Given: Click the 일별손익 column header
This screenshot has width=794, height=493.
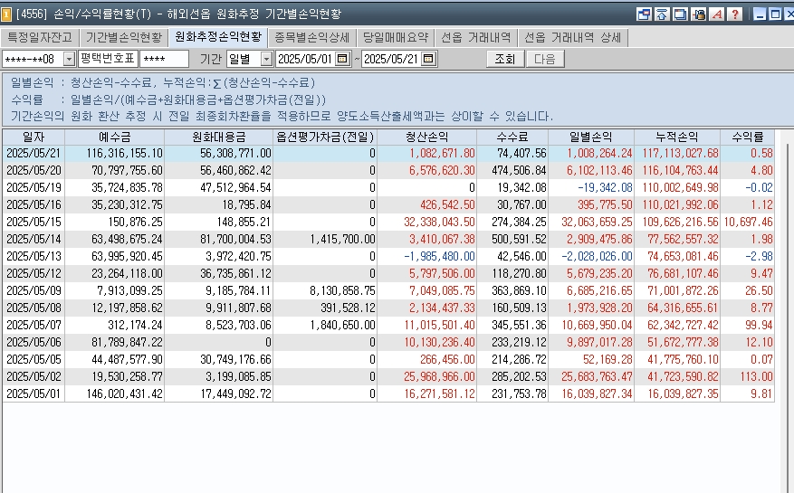Looking at the screenshot, I should pyautogui.click(x=591, y=137).
